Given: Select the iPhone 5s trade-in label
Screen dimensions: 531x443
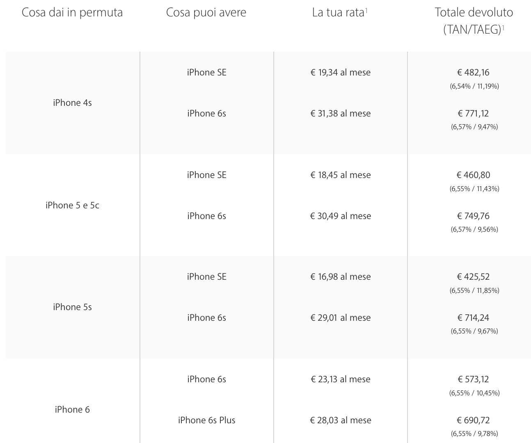Looking at the screenshot, I should [72, 307].
